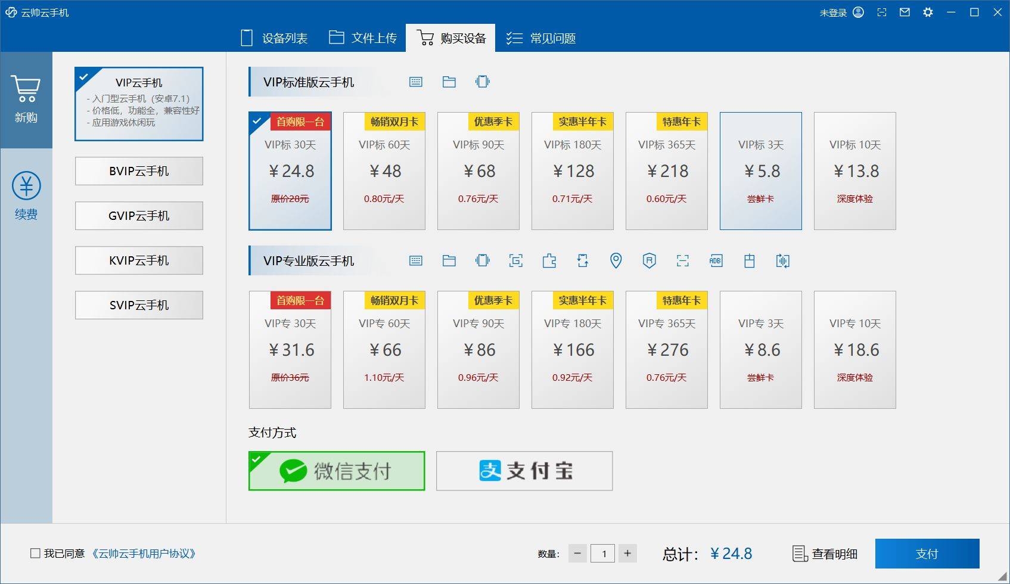Click keyboard icon in VIP专业版云手机 row
This screenshot has height=584, width=1010.
click(x=416, y=261)
